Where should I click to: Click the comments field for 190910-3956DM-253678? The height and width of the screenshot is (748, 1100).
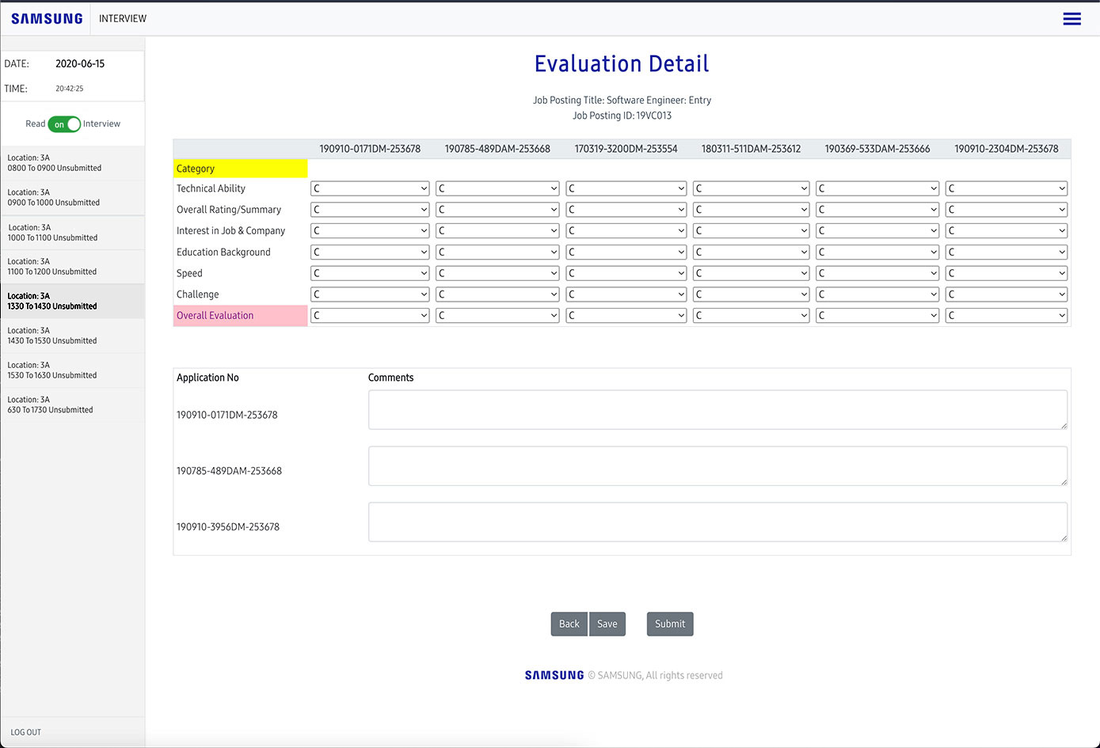coord(717,522)
